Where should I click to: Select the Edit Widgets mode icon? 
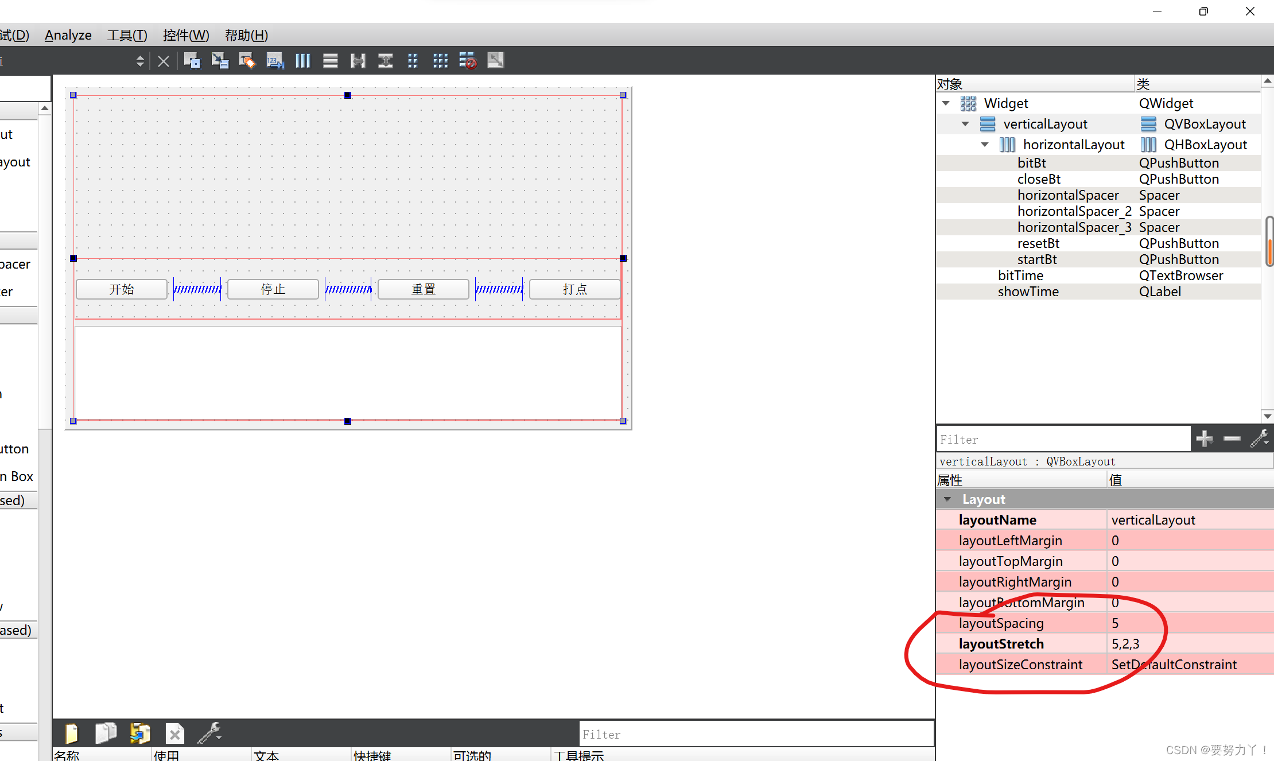(192, 60)
